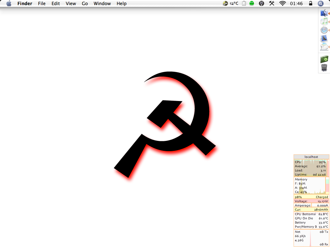Click the weather status icon in menu bar
Screen dimensions: 330x247
point(225,3)
